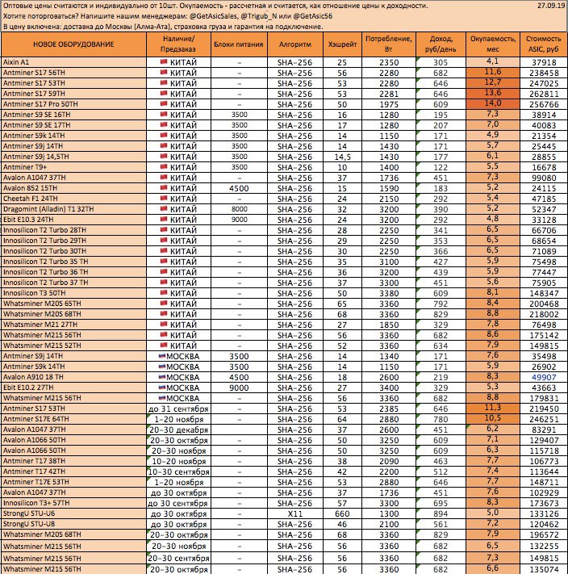This screenshot has height=574, width=568.
Task: Click the availability cell до 31 сентября
Action: (178, 409)
